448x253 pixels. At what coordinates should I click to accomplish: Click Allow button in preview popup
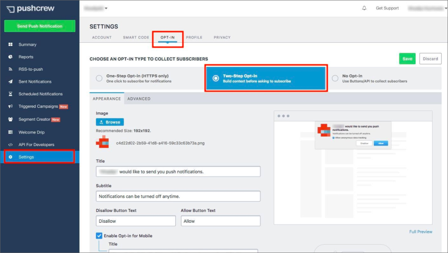point(381,143)
